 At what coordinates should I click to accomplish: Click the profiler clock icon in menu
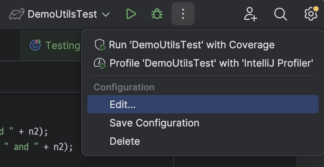coord(100,63)
